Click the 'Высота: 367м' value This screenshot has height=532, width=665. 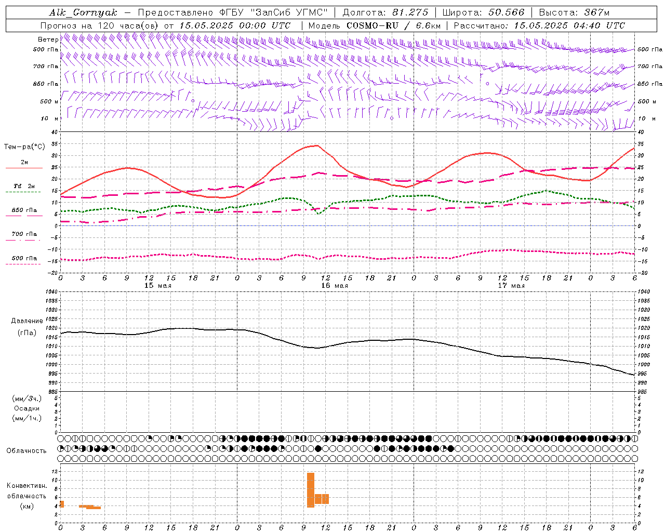click(574, 12)
